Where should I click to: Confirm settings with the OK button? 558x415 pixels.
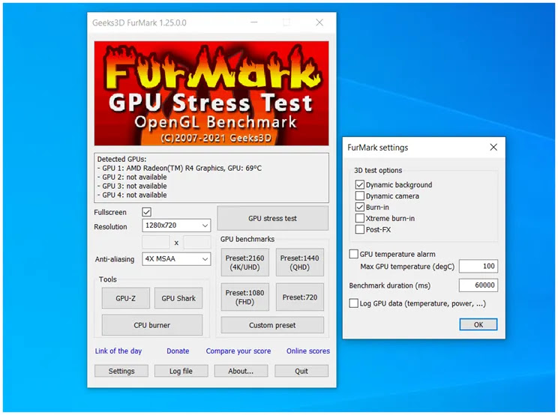[478, 324]
